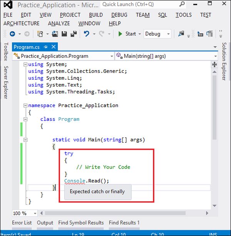
Task: Switch to the Find Symbol Results tab
Action: (81, 223)
